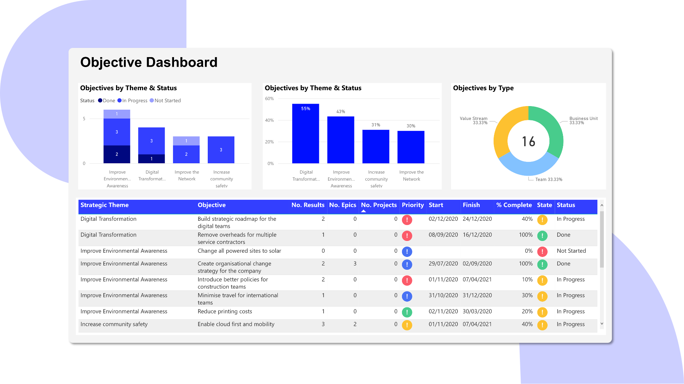Image resolution: width=684 pixels, height=384 pixels.
Task: Click the green priority icon on Reduce printing costs
Action: point(407,312)
